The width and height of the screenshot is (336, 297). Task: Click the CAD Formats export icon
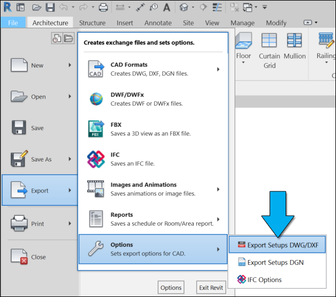click(x=96, y=69)
